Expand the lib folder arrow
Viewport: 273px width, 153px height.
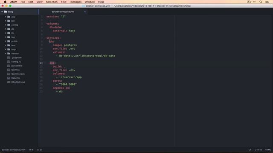(x=6, y=33)
